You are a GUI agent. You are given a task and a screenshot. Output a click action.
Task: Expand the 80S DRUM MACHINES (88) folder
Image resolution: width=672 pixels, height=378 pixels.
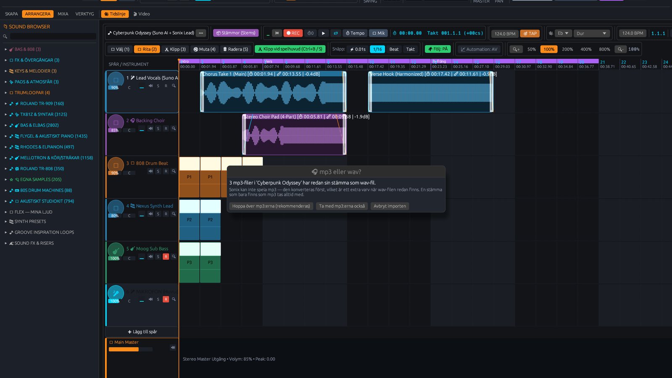[x=6, y=190]
